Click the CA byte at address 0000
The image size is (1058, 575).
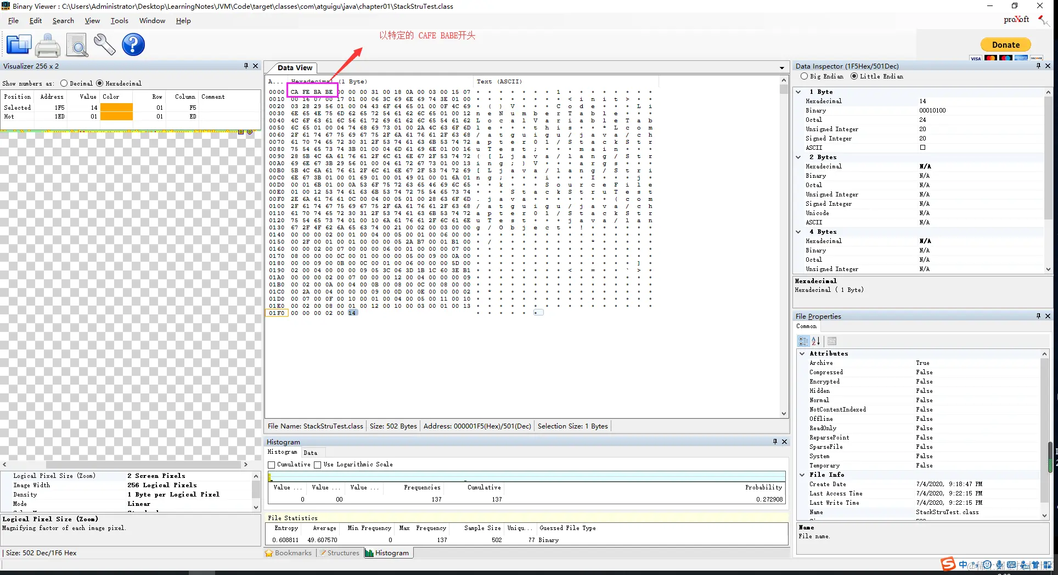coord(295,92)
